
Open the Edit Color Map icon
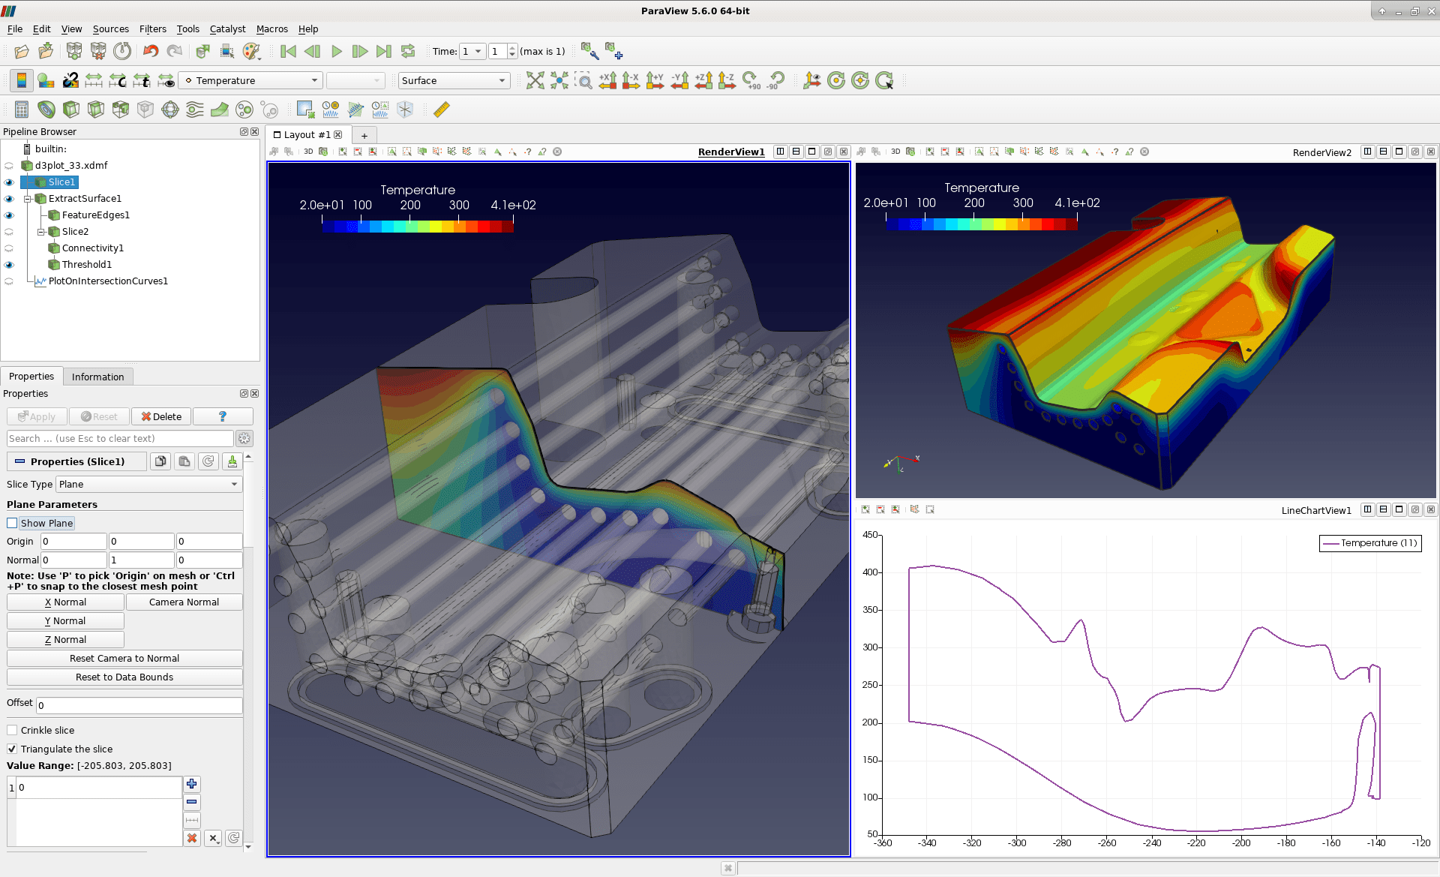pos(46,80)
